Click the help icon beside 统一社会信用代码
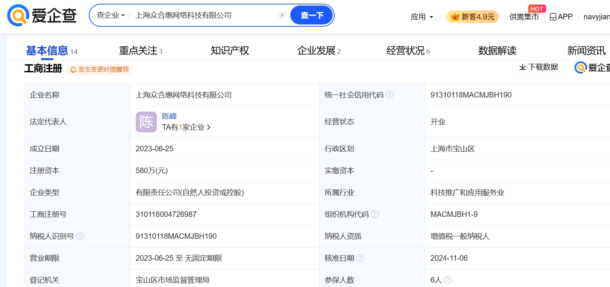Screen dimensions: 610x287 point(390,95)
